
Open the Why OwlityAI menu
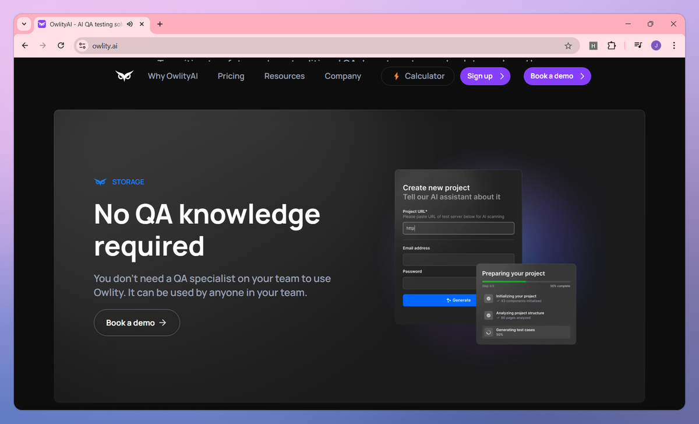[173, 76]
